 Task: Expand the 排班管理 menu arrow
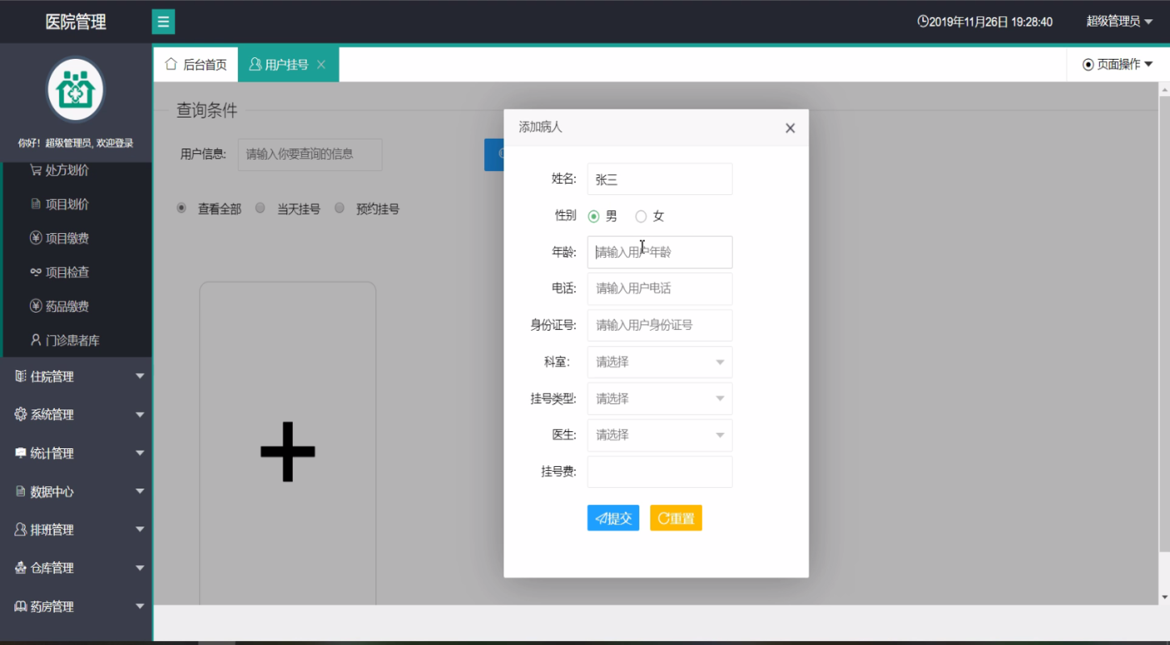tap(140, 530)
